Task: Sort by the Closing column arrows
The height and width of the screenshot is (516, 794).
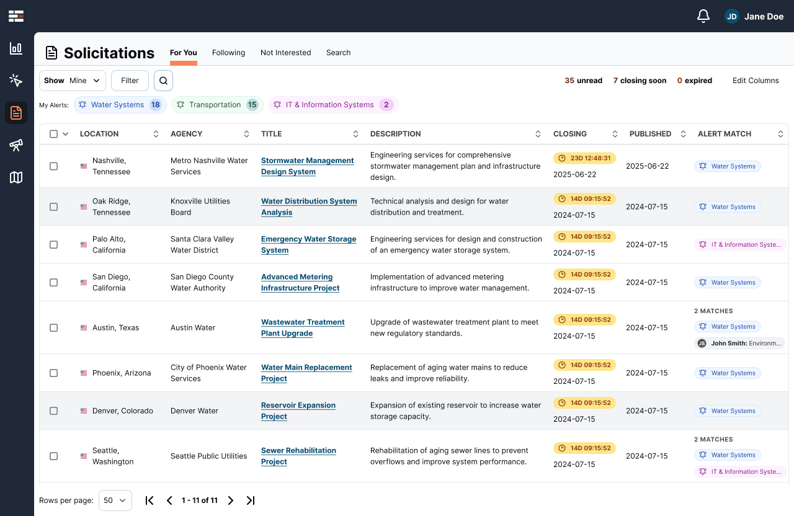Action: point(615,134)
